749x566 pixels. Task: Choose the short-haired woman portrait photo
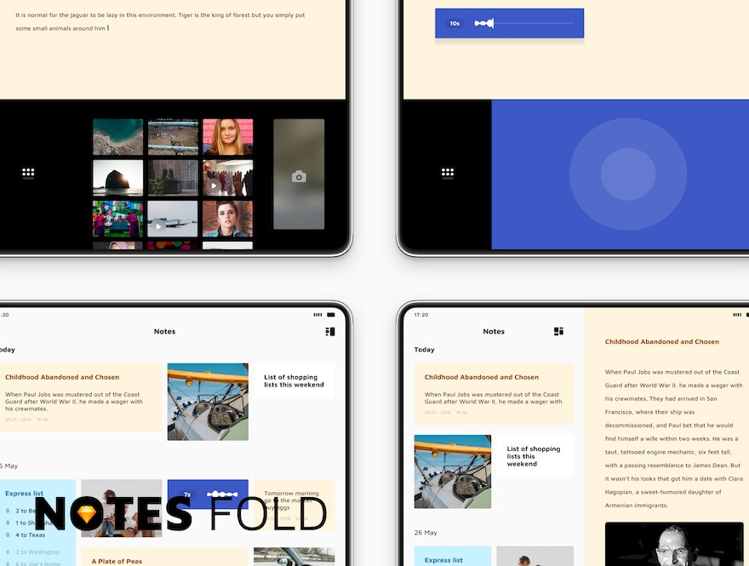pyautogui.click(x=228, y=219)
